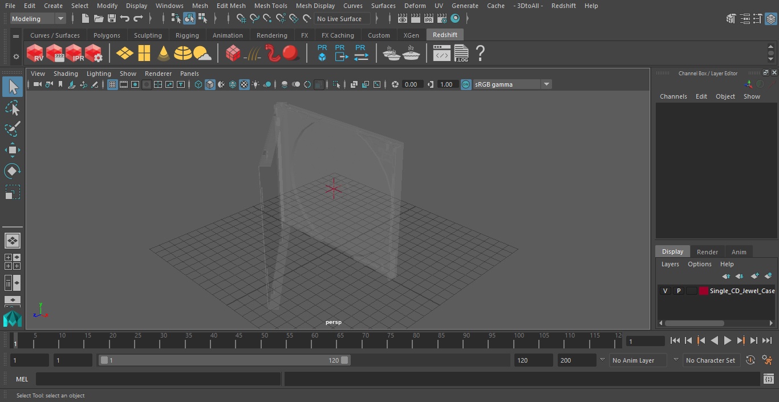Screen dimensions: 779x402
Task: Toggle playback P of Single_CD_Jewel_Case layer
Action: (x=678, y=291)
